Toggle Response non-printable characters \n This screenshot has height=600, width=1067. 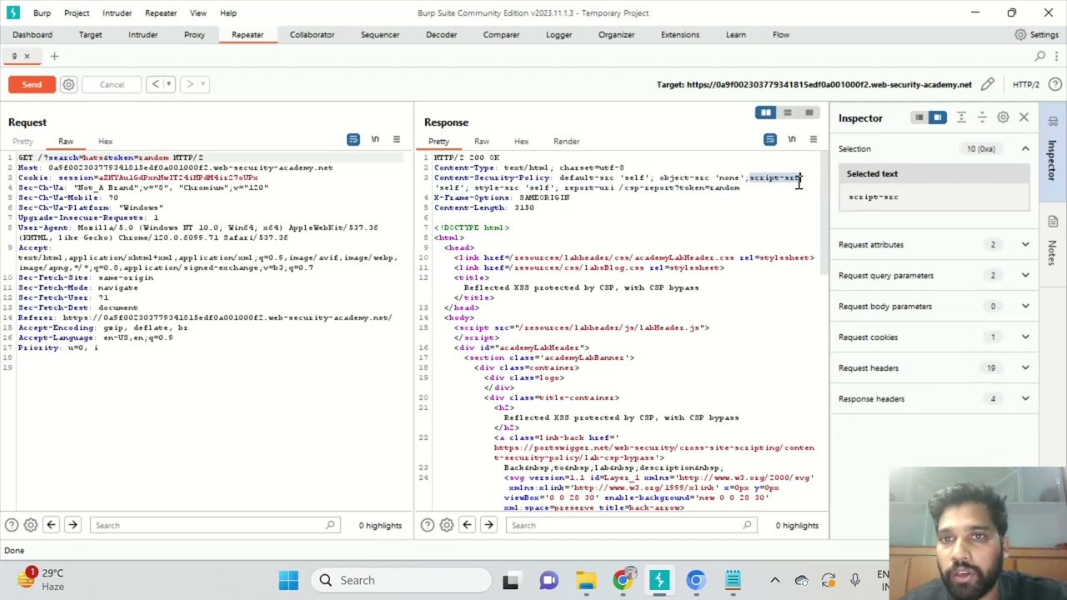pos(792,139)
